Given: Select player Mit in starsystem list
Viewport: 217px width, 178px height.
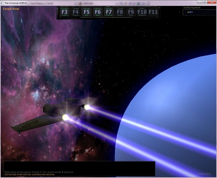Looking at the screenshot, I should click(x=191, y=12).
